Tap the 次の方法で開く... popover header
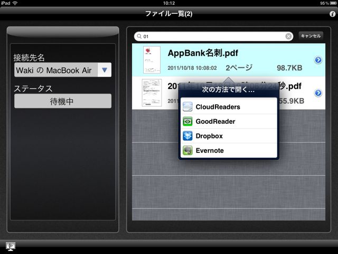This screenshot has width=338, height=254. pos(229,89)
